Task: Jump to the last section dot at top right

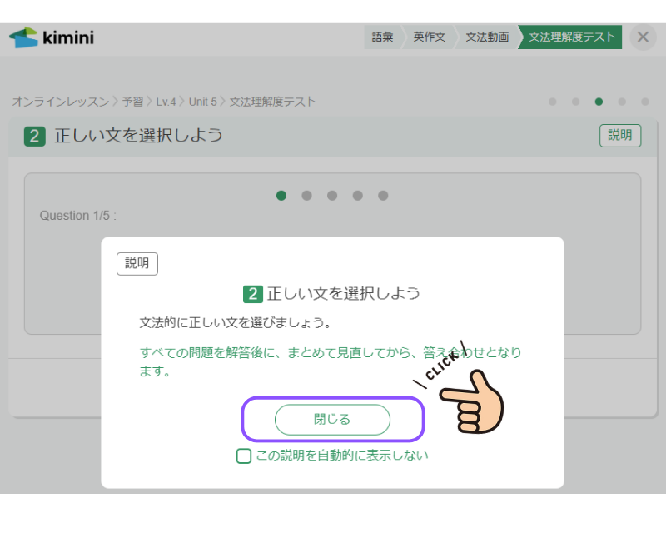Action: (x=645, y=102)
